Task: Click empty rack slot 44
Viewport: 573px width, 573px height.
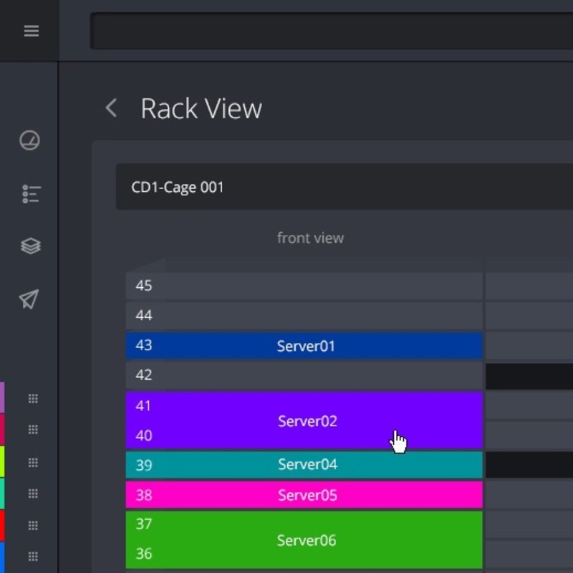Action: tap(304, 316)
